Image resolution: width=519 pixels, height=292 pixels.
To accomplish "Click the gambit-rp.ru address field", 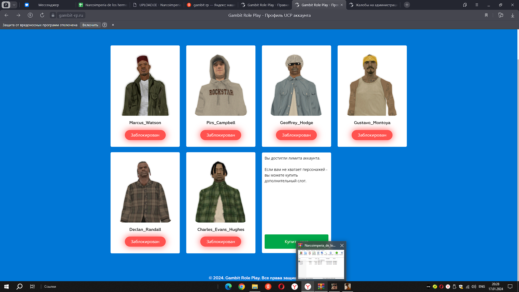I will point(71,15).
